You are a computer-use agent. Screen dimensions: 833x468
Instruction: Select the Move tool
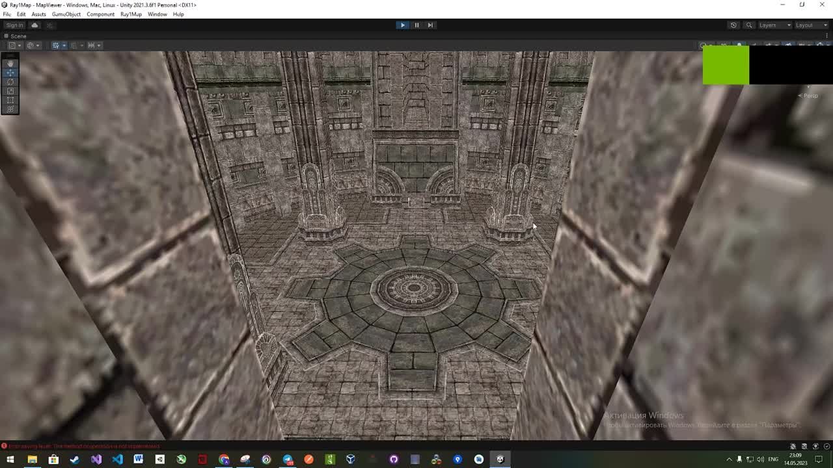(10, 73)
